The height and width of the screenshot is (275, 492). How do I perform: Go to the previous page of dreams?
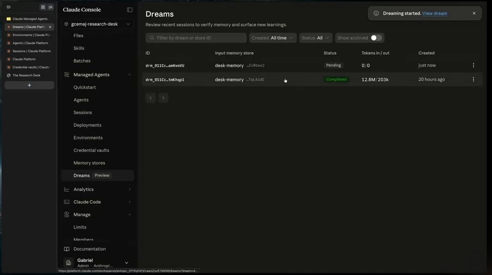[151, 98]
